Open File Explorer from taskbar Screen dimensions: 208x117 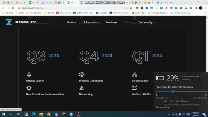coord(41,114)
